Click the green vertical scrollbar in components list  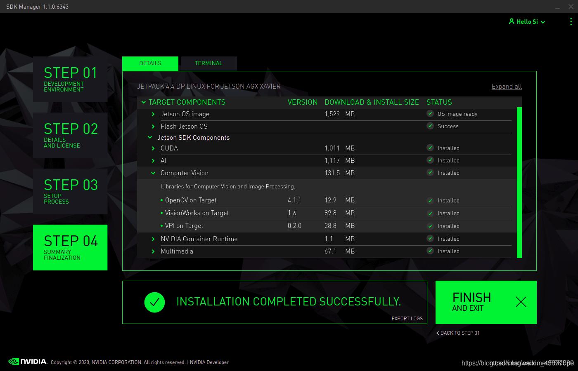pyautogui.click(x=519, y=182)
